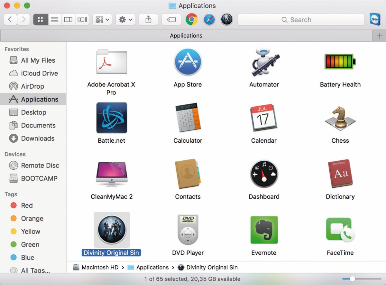Click the Battery Health name label
The image size is (386, 285).
[340, 85]
